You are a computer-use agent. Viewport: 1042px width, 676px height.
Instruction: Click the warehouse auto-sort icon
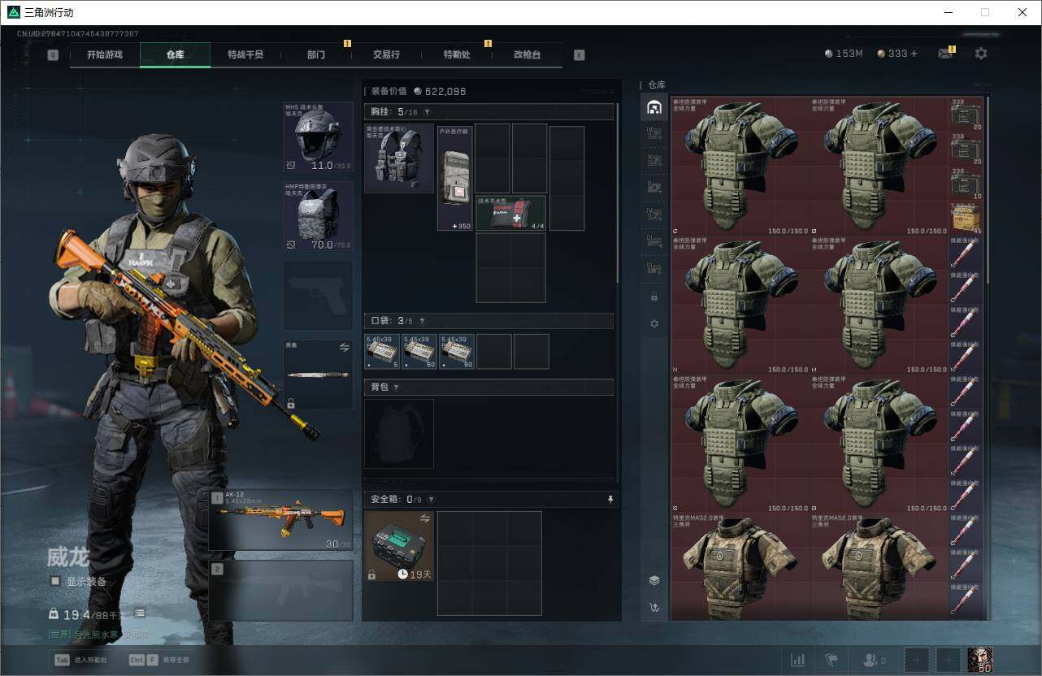tap(654, 607)
